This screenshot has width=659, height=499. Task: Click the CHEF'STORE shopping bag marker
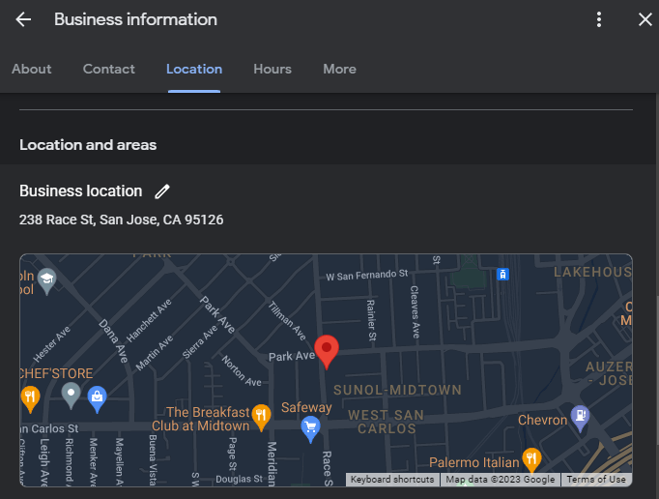(97, 398)
